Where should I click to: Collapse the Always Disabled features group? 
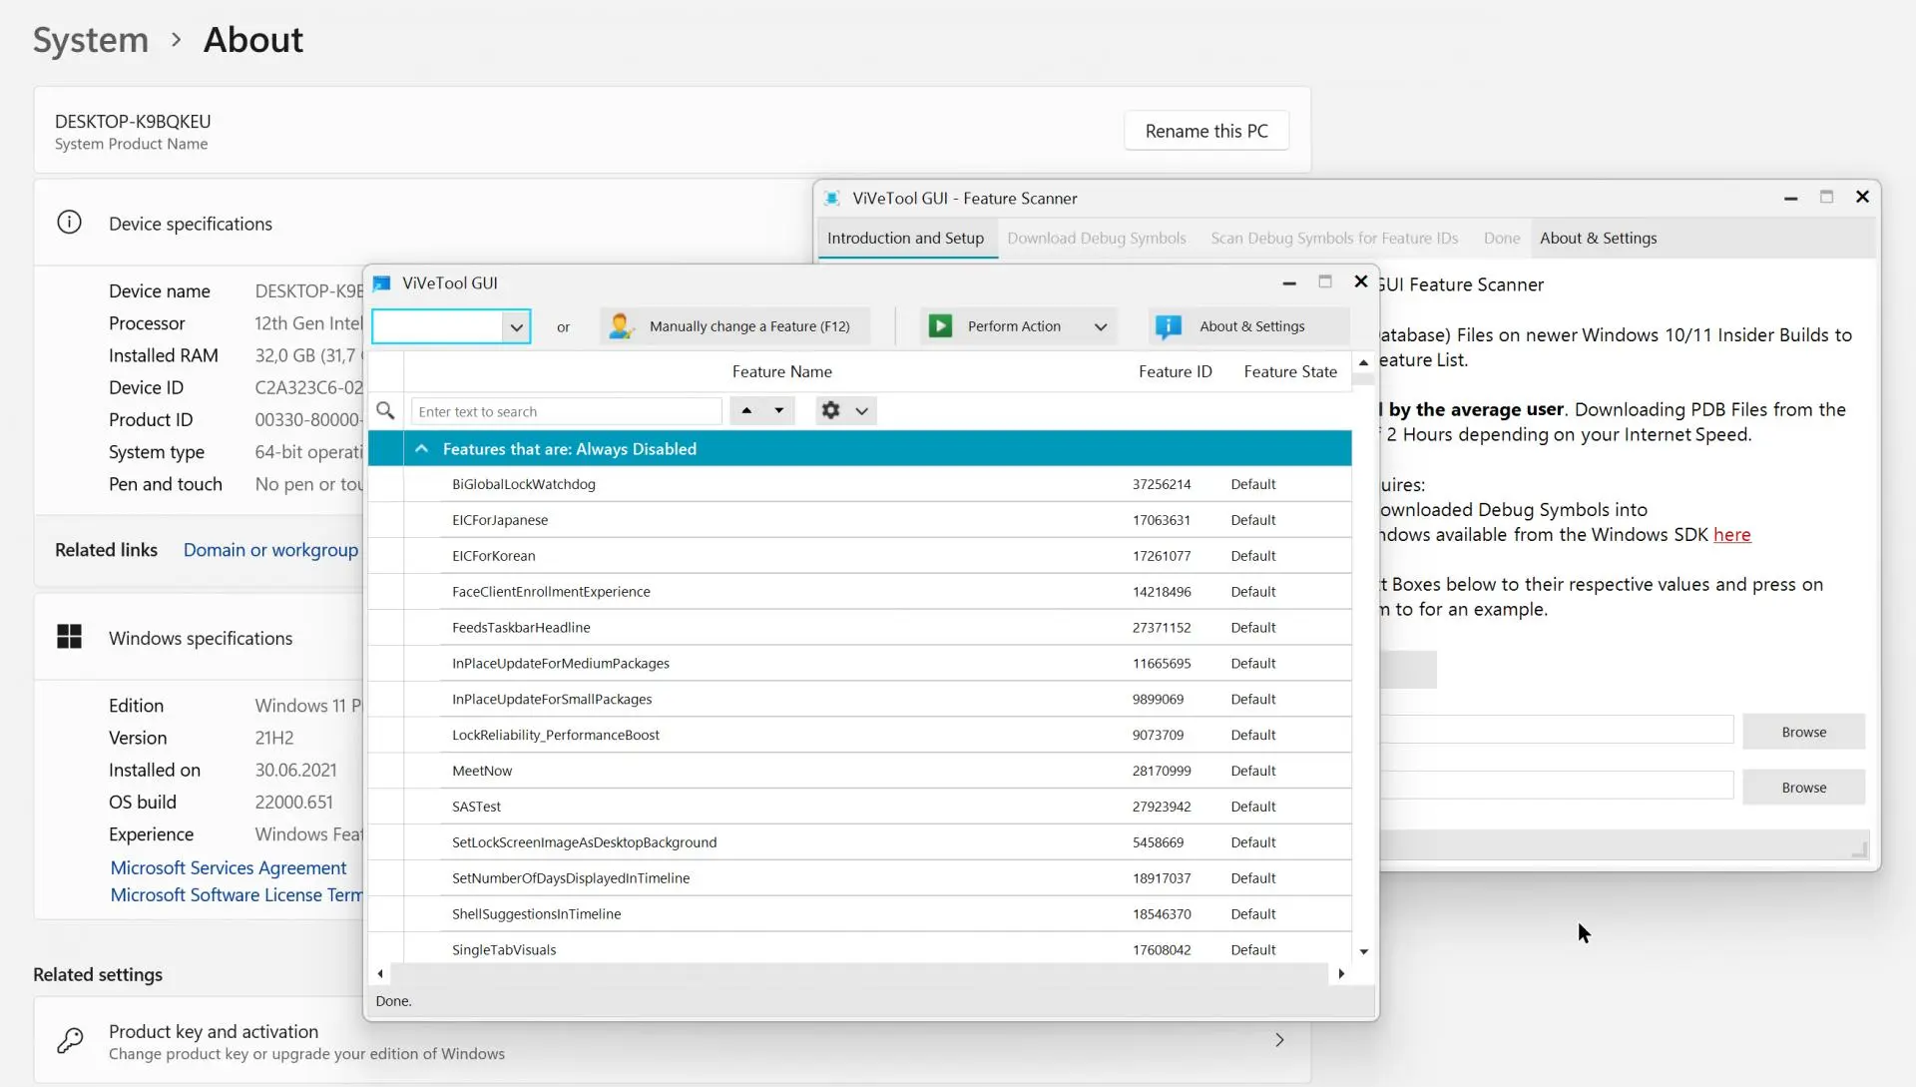(x=421, y=449)
